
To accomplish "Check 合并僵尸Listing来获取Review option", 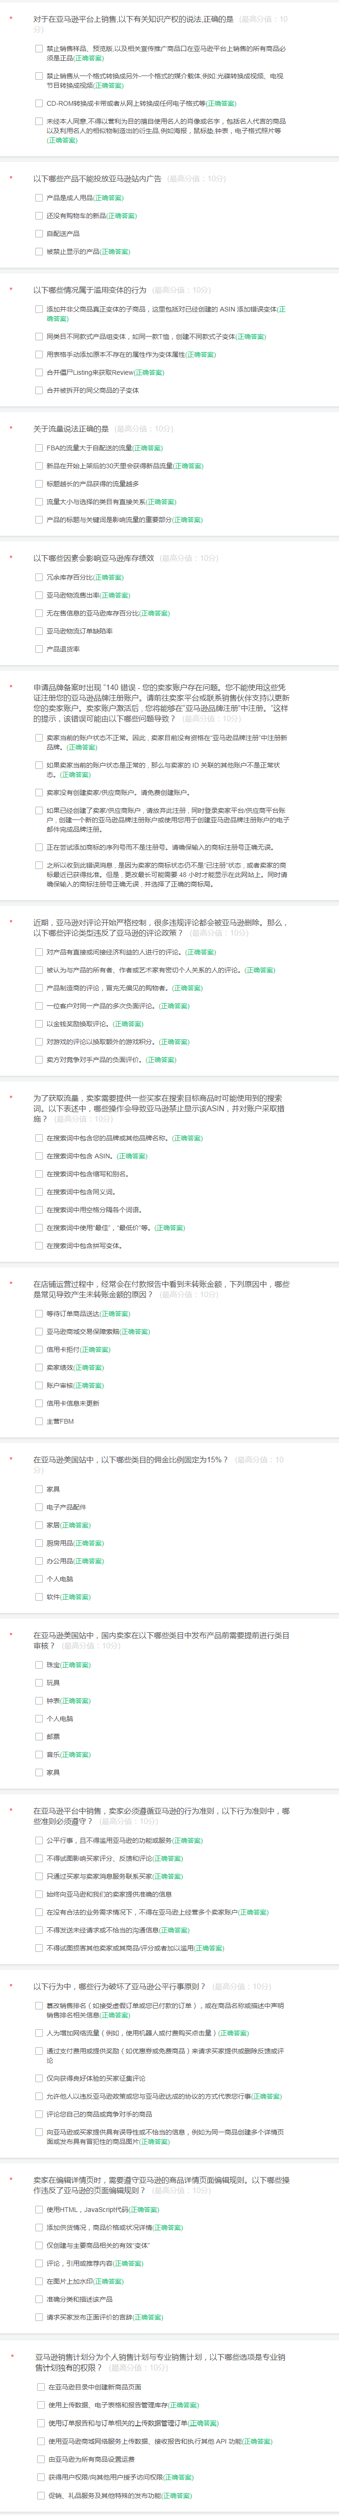I will (x=40, y=372).
